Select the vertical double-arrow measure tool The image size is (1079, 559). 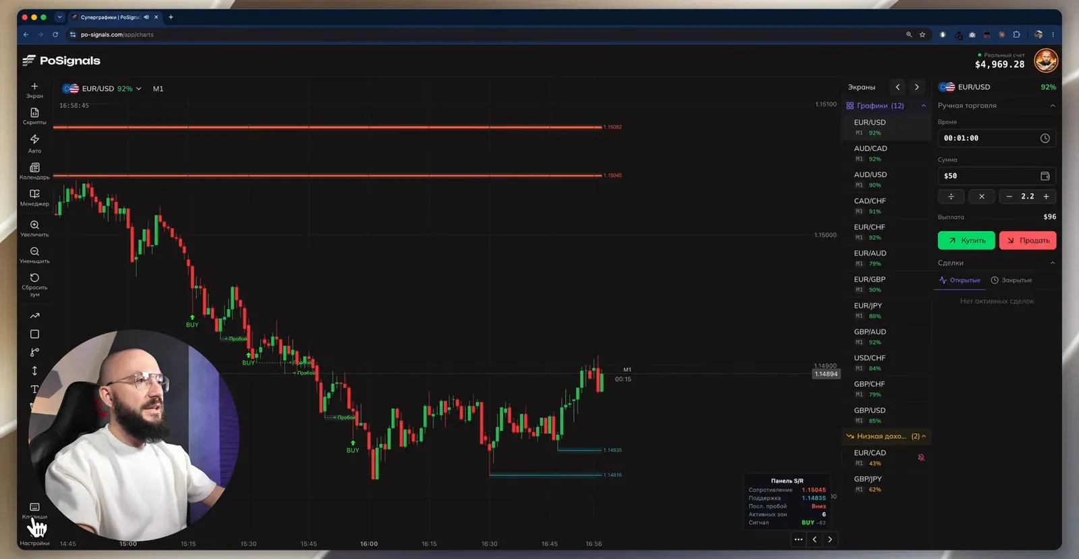(34, 370)
